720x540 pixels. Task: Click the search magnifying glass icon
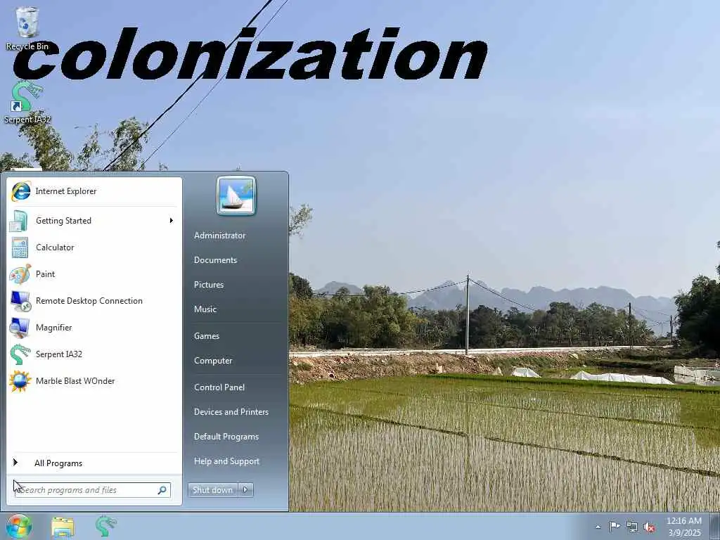click(162, 490)
